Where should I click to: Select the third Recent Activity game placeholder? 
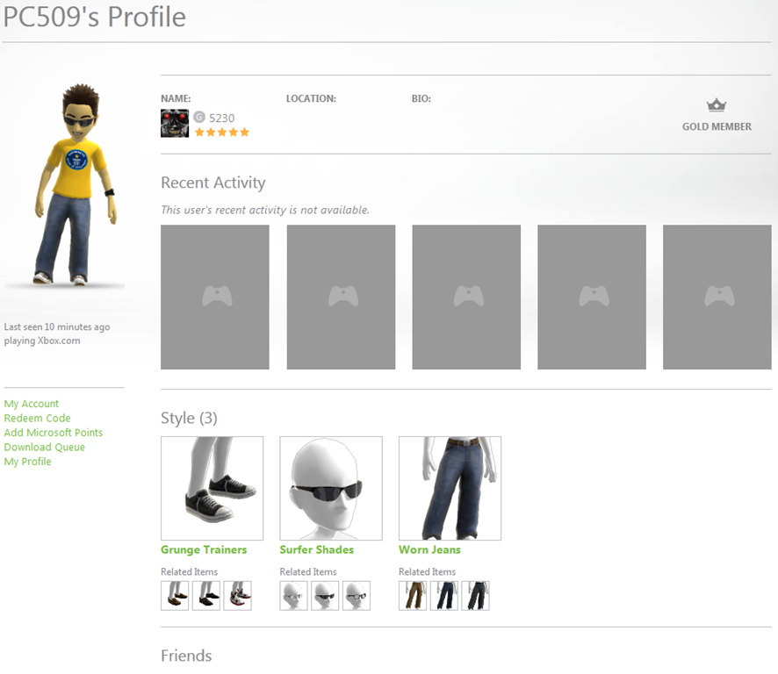[x=466, y=297]
